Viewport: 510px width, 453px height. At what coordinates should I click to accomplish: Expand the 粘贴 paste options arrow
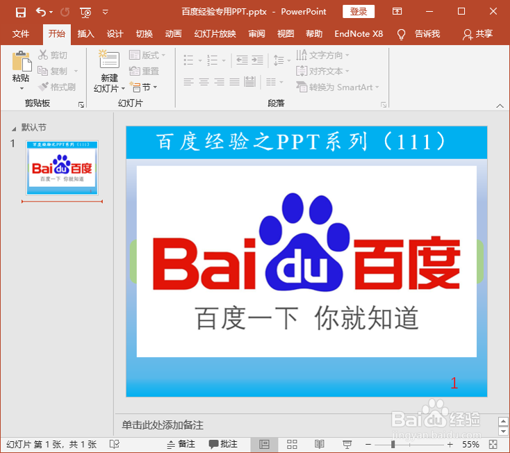[x=22, y=88]
